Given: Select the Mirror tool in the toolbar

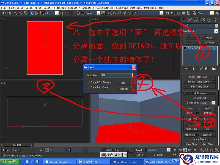Looking at the screenshot, I should click(x=167, y=13).
